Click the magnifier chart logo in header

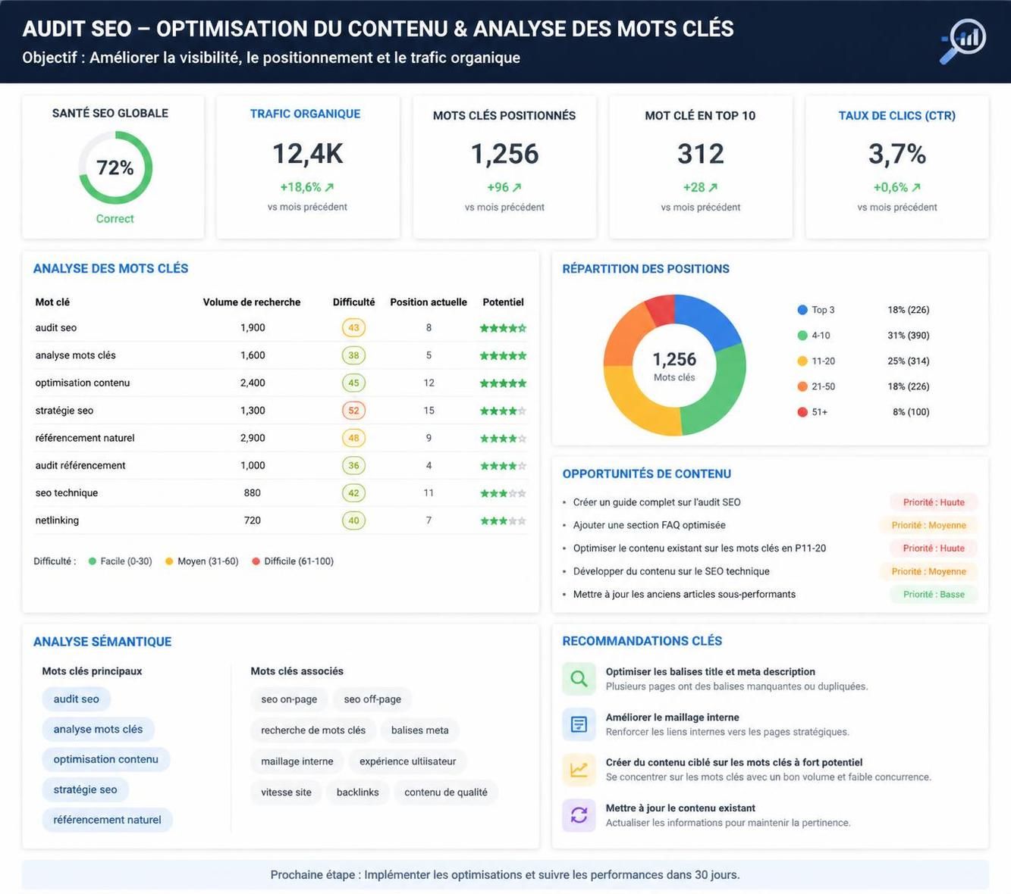click(963, 40)
